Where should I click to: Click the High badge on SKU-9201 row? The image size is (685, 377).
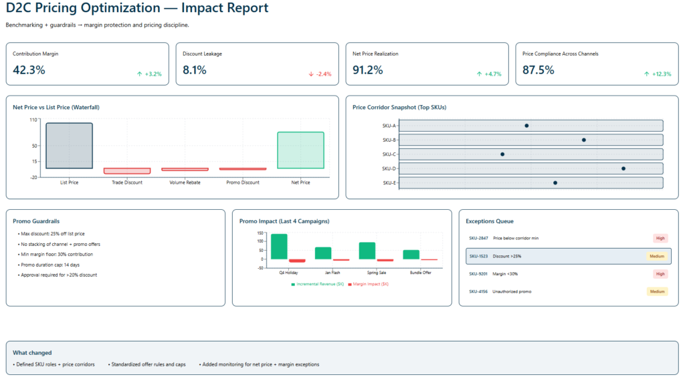coord(660,274)
